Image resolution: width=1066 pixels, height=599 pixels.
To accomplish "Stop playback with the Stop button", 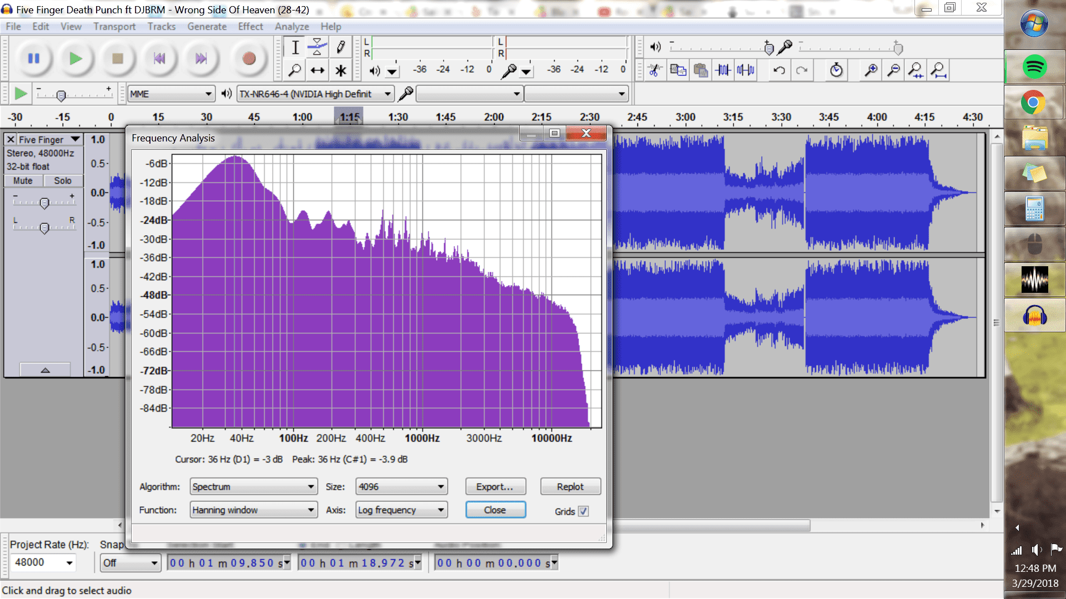I will pos(117,58).
